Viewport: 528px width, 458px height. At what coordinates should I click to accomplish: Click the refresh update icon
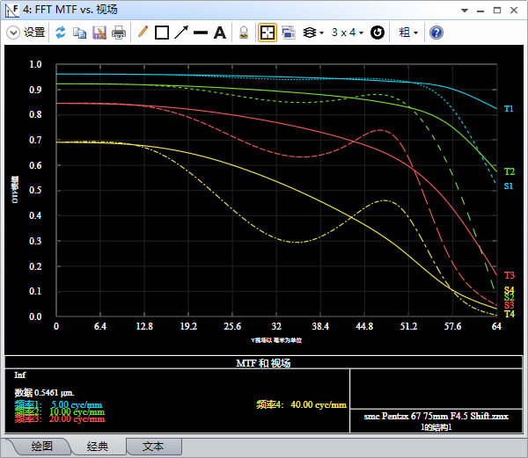point(61,33)
